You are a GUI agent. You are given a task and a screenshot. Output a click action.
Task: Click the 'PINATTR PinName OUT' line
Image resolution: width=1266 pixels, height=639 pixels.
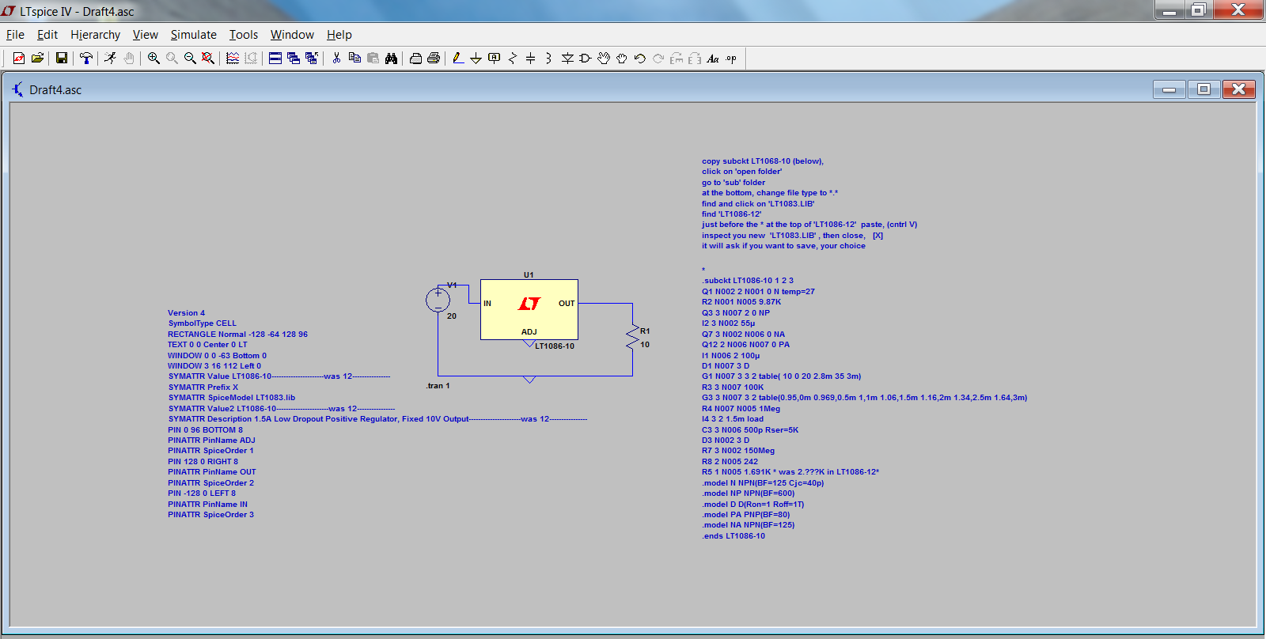[212, 472]
